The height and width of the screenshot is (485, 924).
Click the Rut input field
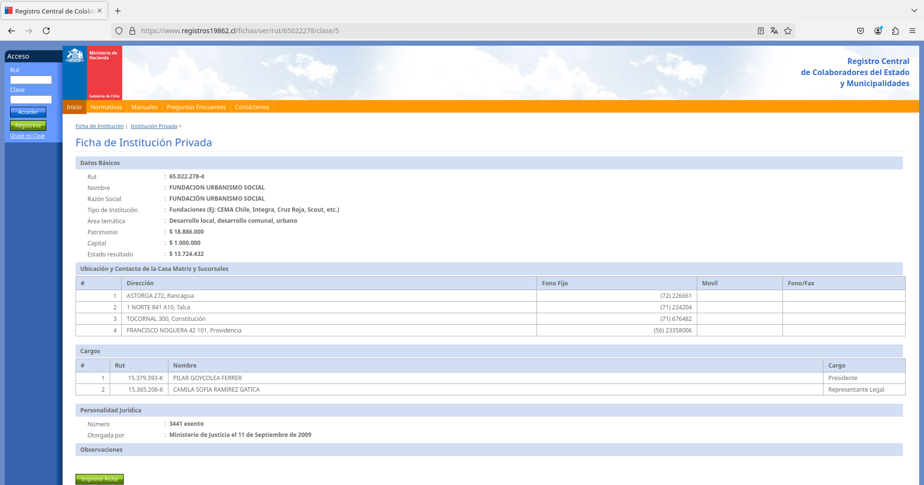tap(31, 80)
